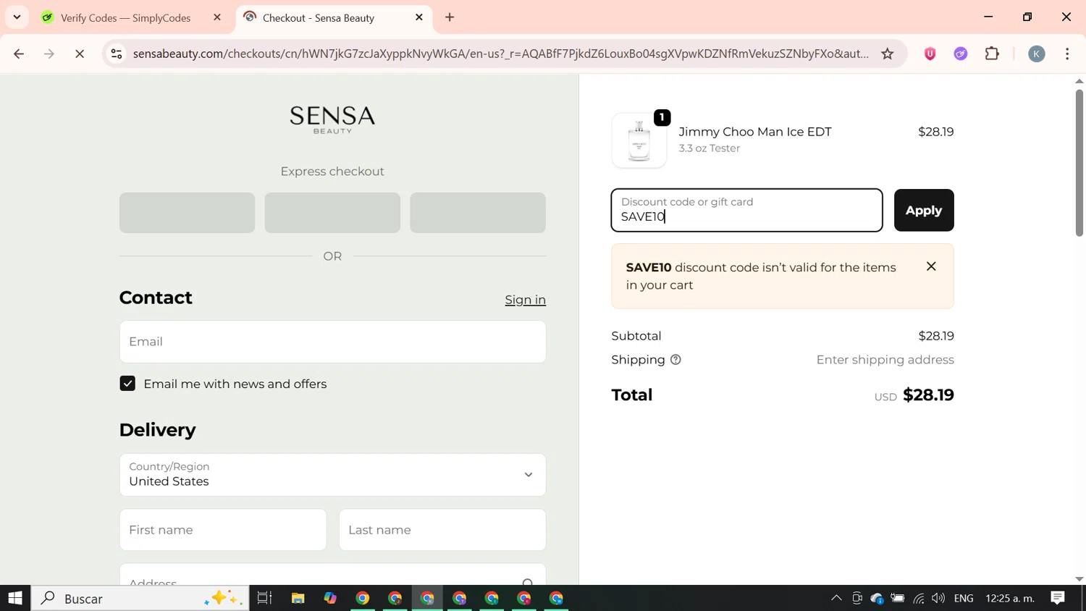Focus the discount code or gift card field
This screenshot has width=1086, height=611.
746,210
